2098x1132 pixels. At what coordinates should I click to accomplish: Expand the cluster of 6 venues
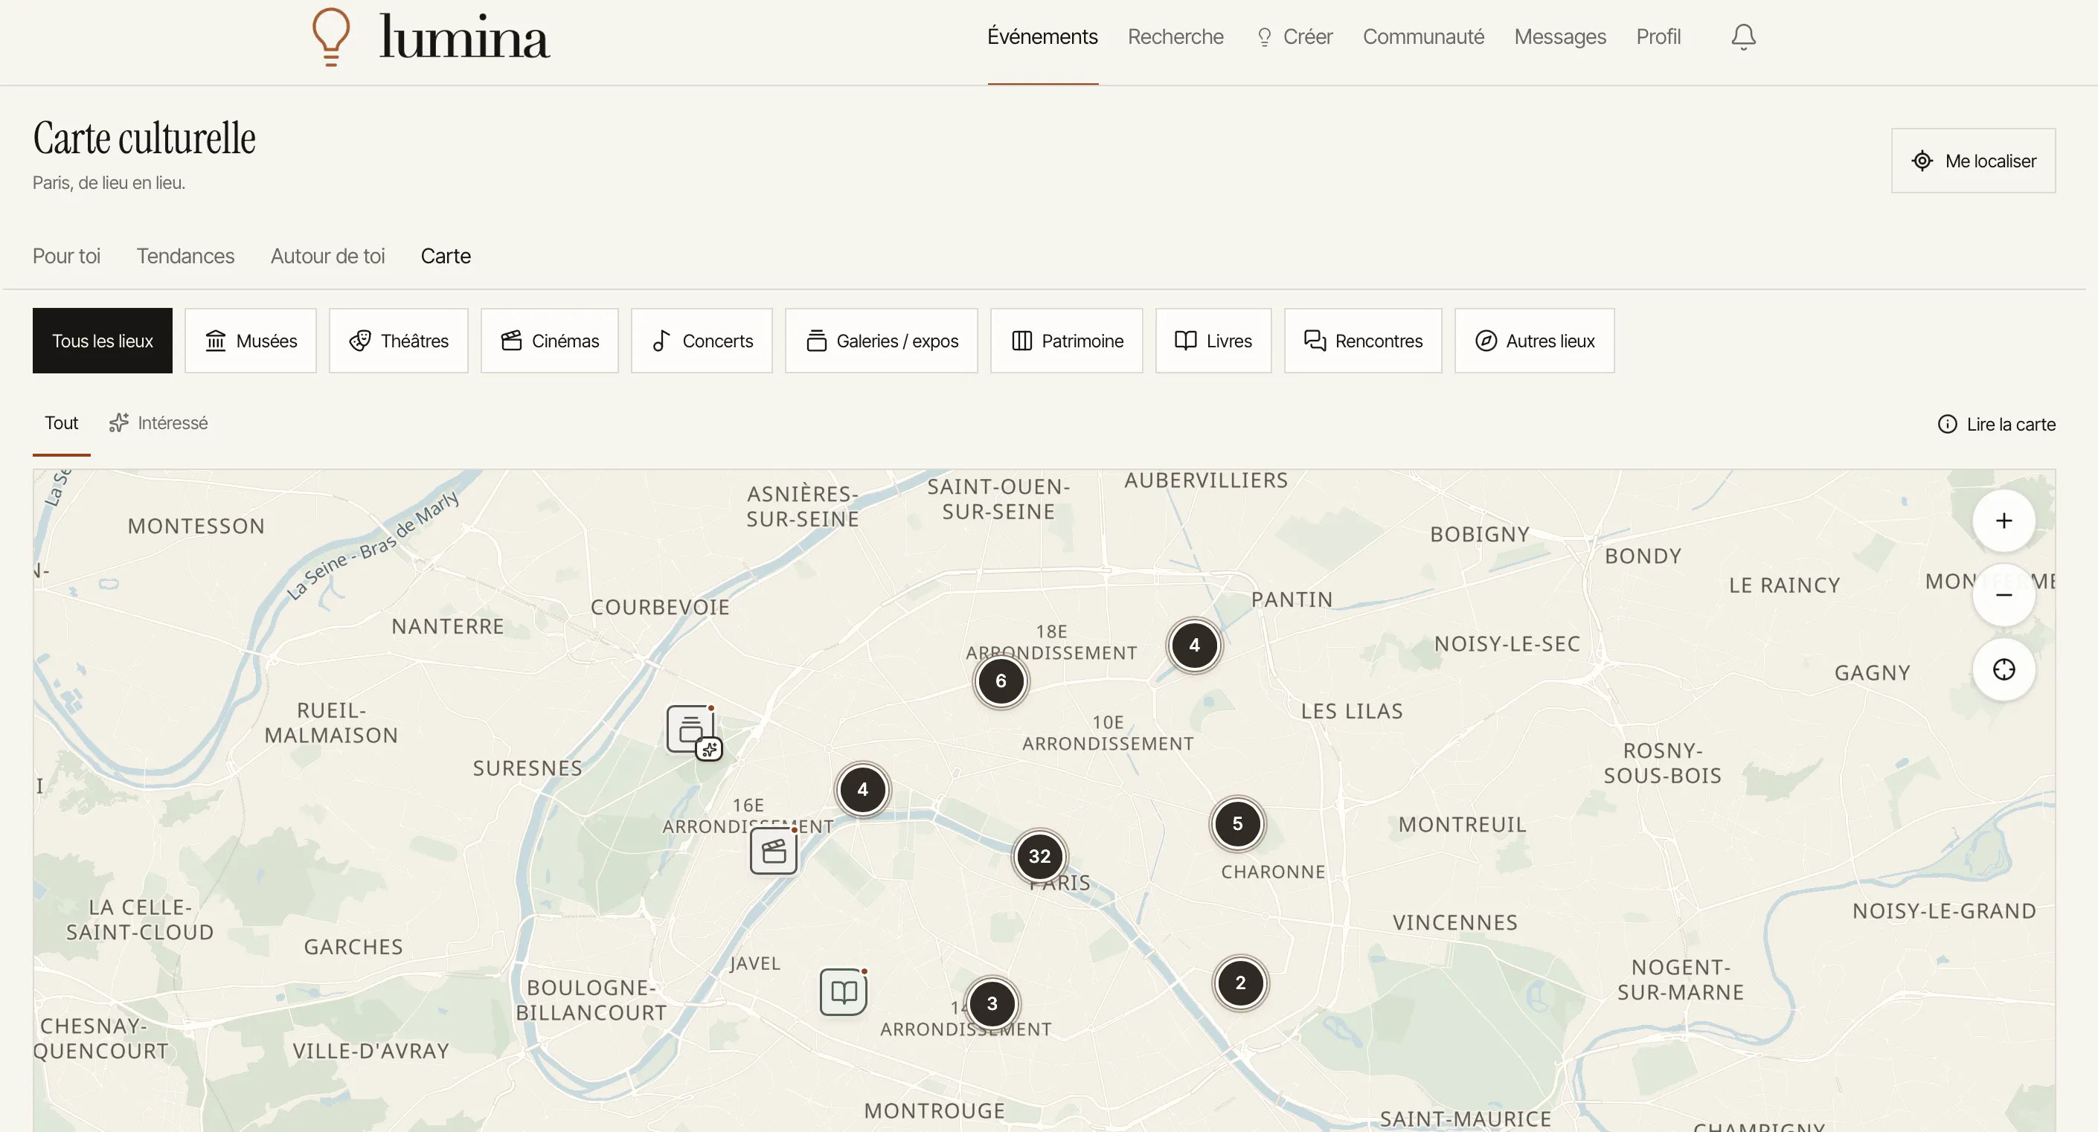(x=1001, y=681)
